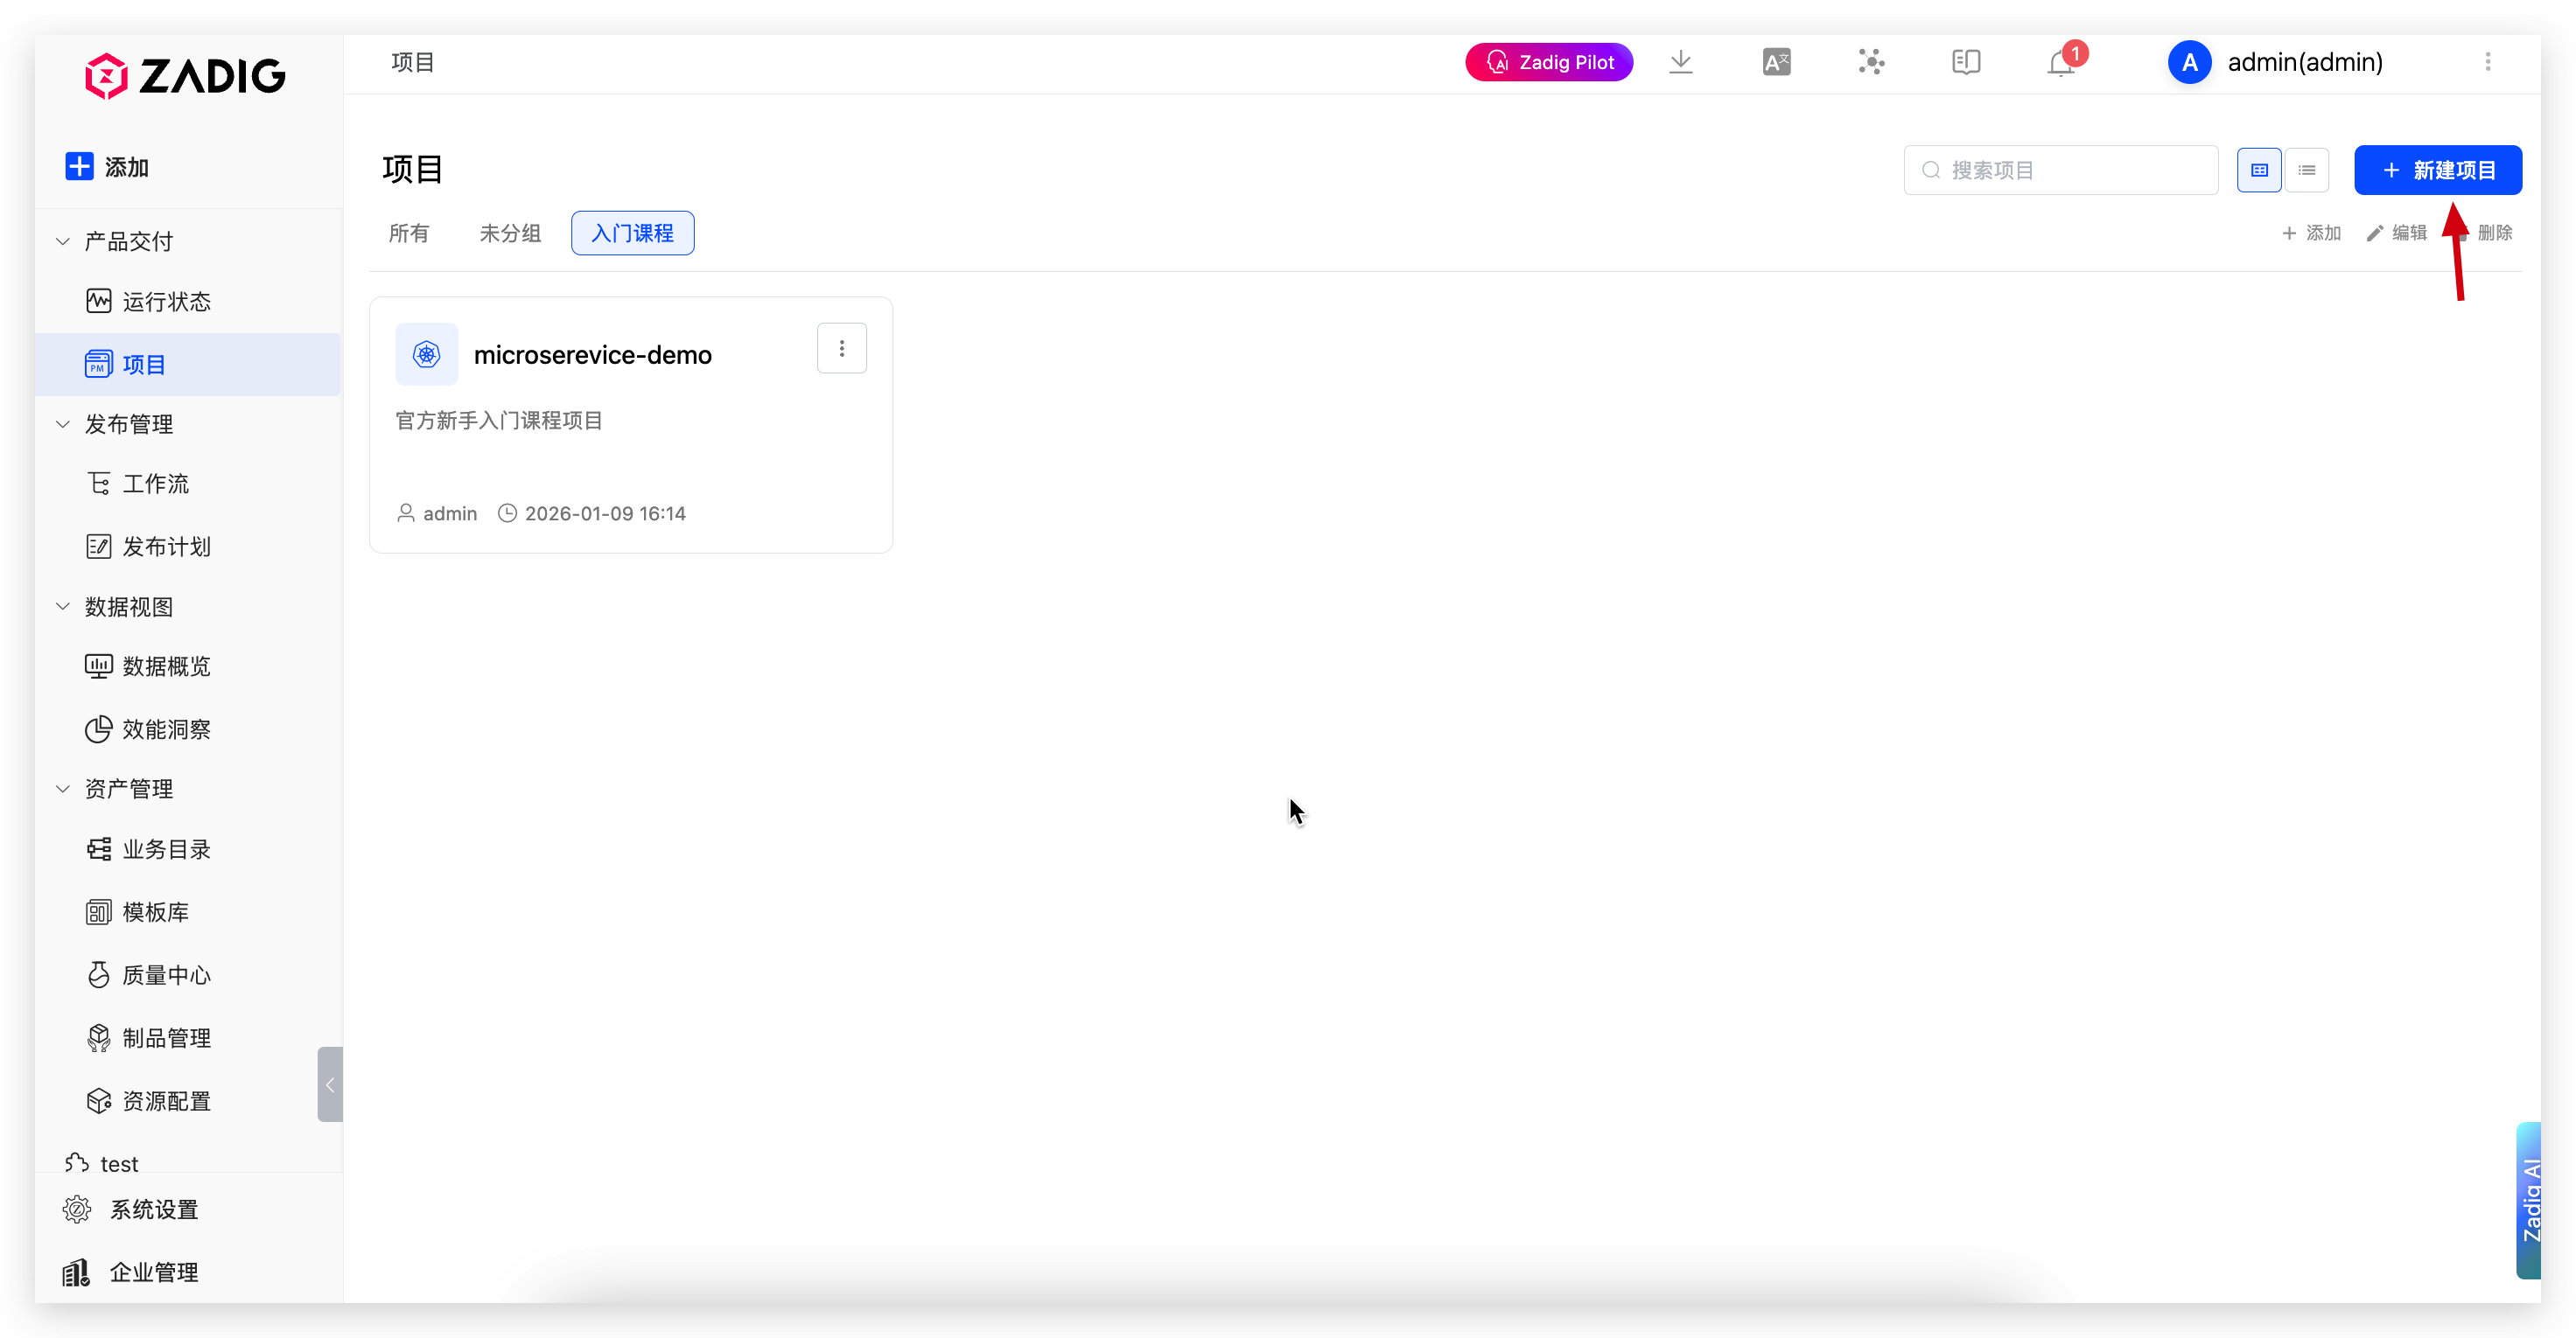The width and height of the screenshot is (2576, 1338).
Task: Collapse the left sidebar handle
Action: click(x=329, y=1084)
